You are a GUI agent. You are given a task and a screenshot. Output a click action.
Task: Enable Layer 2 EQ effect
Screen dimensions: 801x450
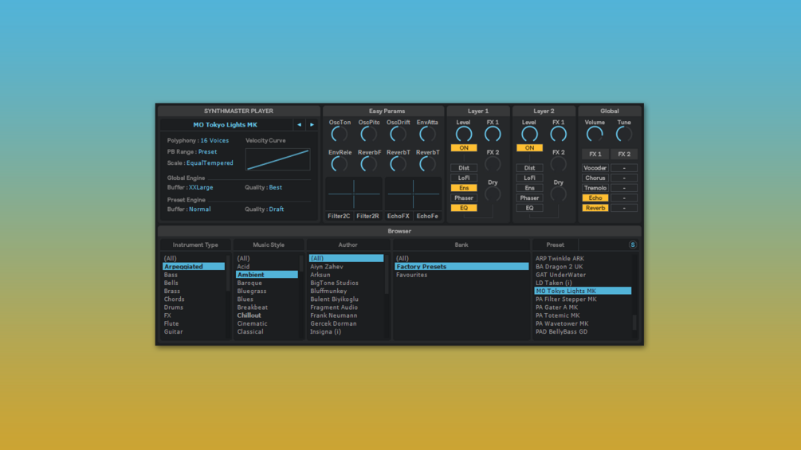(x=529, y=208)
